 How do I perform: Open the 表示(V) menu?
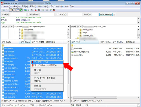pos(25,6)
